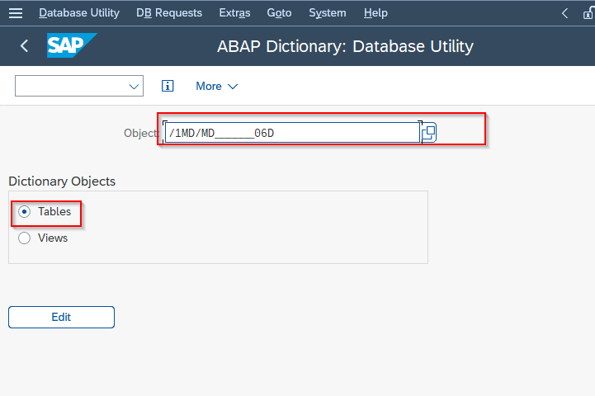This screenshot has width=595, height=396.
Task: Open the DB Requests menu
Action: click(169, 13)
